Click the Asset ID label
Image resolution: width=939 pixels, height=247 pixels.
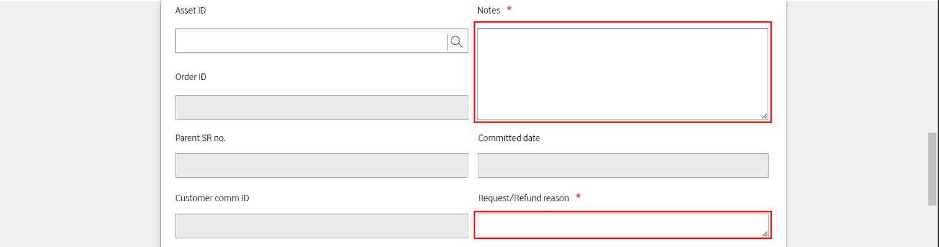pos(191,11)
